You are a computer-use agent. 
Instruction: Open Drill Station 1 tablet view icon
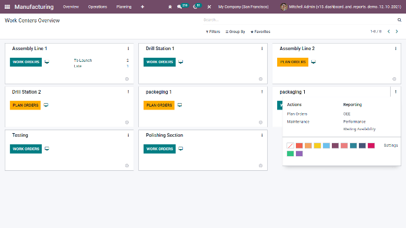(181, 62)
